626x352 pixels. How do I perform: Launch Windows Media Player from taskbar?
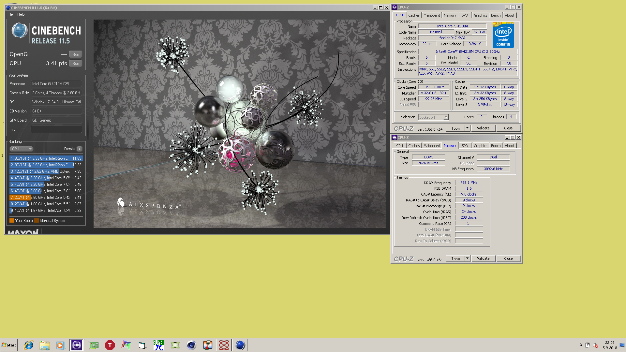[61, 345]
